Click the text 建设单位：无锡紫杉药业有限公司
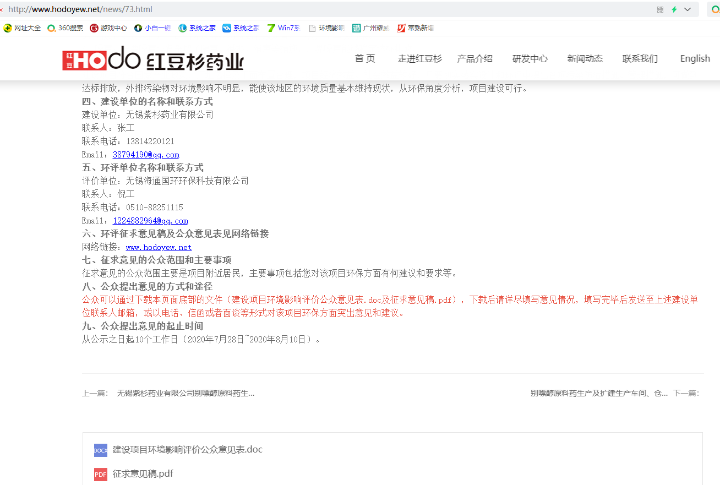Screen dimensions: 720x485 pos(148,115)
